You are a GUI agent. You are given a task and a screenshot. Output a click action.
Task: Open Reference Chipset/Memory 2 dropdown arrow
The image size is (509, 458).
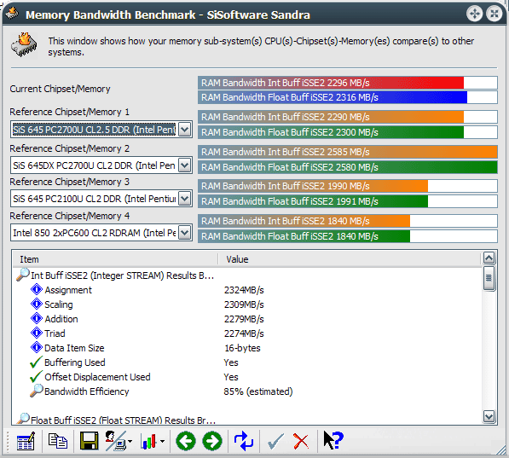tap(185, 165)
